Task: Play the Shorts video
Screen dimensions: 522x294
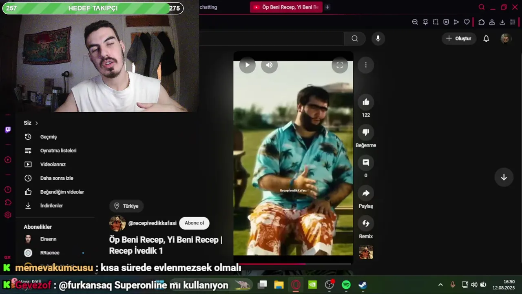Action: [x=247, y=65]
